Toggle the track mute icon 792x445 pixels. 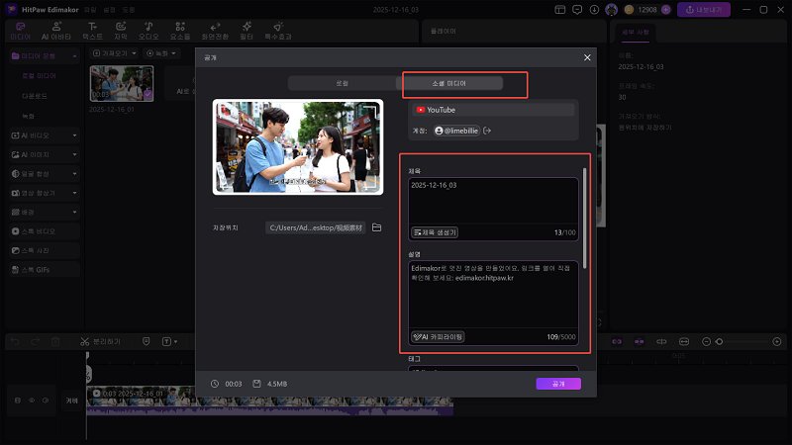[x=46, y=400]
